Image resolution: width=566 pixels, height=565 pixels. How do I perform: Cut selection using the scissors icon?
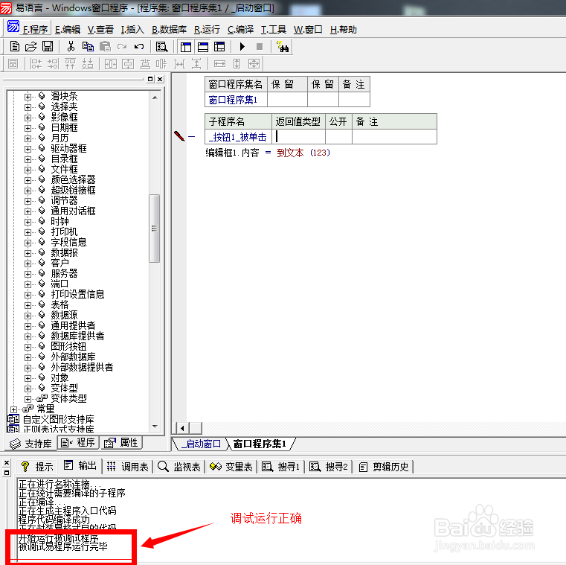tap(71, 47)
